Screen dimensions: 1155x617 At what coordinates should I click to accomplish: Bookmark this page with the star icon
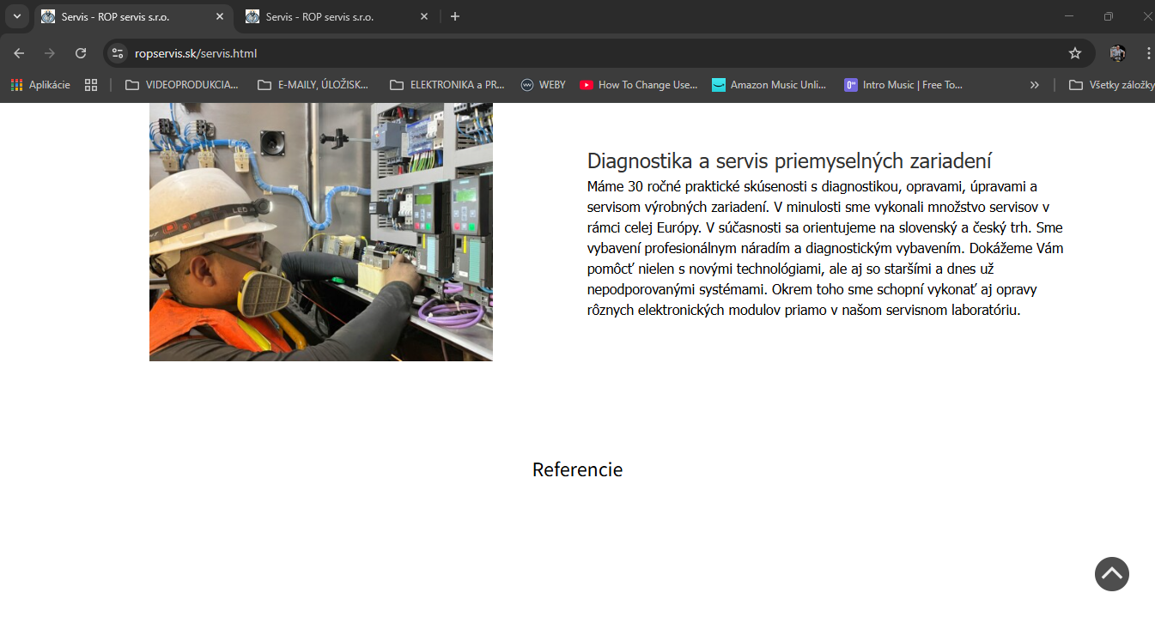point(1074,53)
